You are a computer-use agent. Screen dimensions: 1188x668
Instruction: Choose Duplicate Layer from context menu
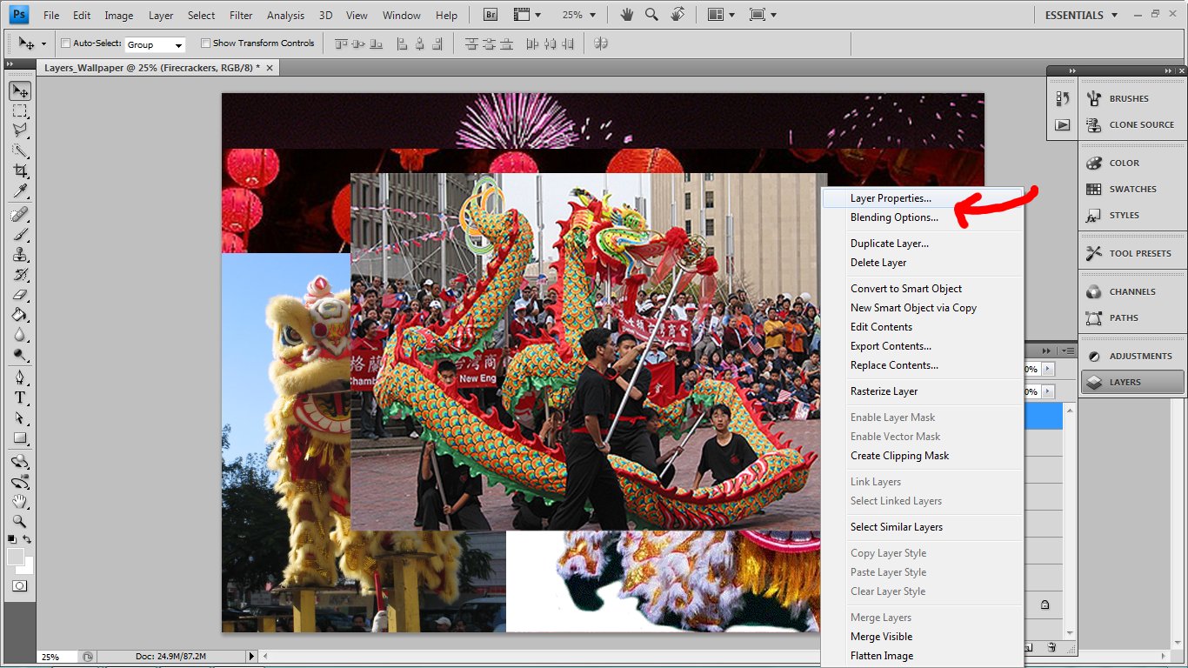click(x=890, y=244)
